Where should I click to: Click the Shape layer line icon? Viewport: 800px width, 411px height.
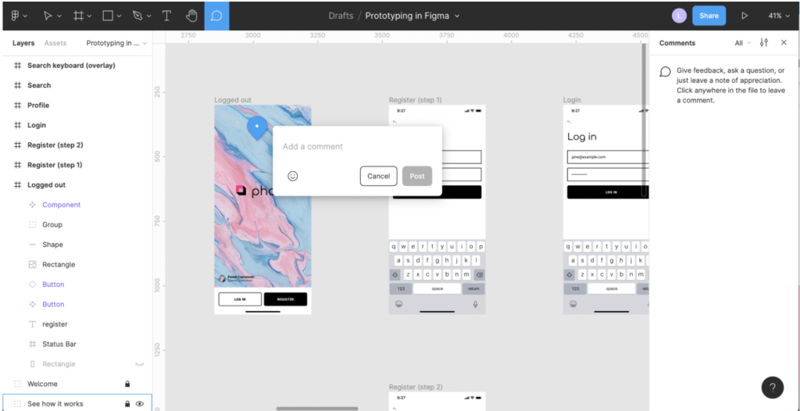[33, 245]
